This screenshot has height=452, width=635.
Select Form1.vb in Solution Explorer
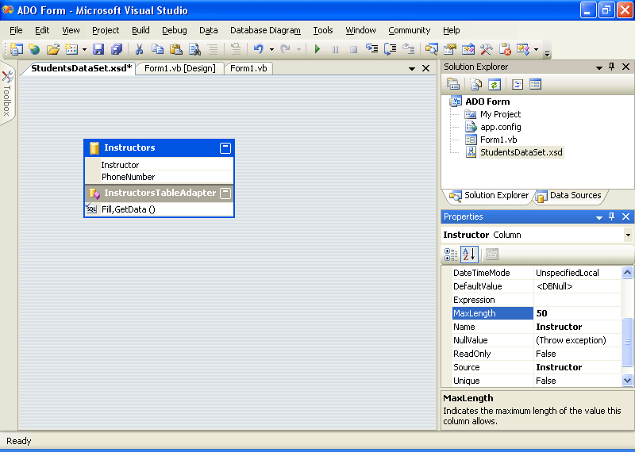pyautogui.click(x=498, y=140)
